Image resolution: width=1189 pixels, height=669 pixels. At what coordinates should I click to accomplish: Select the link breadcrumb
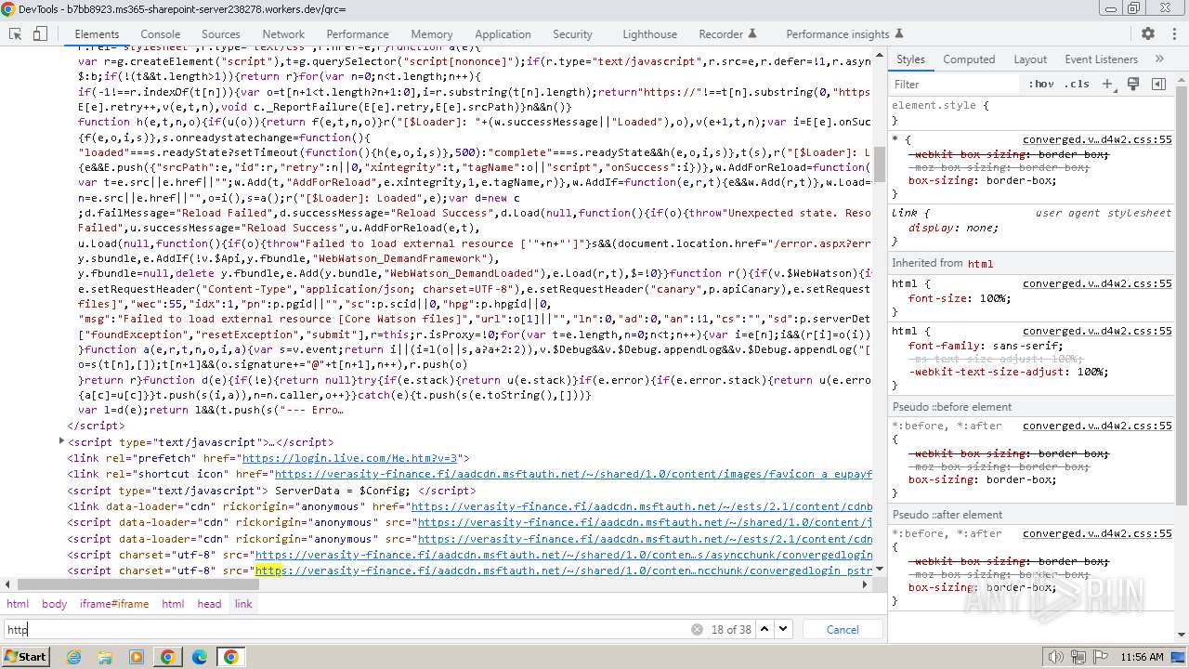pos(243,604)
